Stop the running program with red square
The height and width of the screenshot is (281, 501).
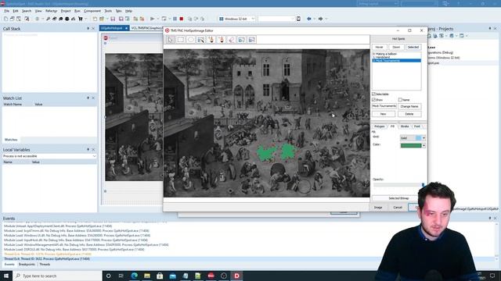182,19
